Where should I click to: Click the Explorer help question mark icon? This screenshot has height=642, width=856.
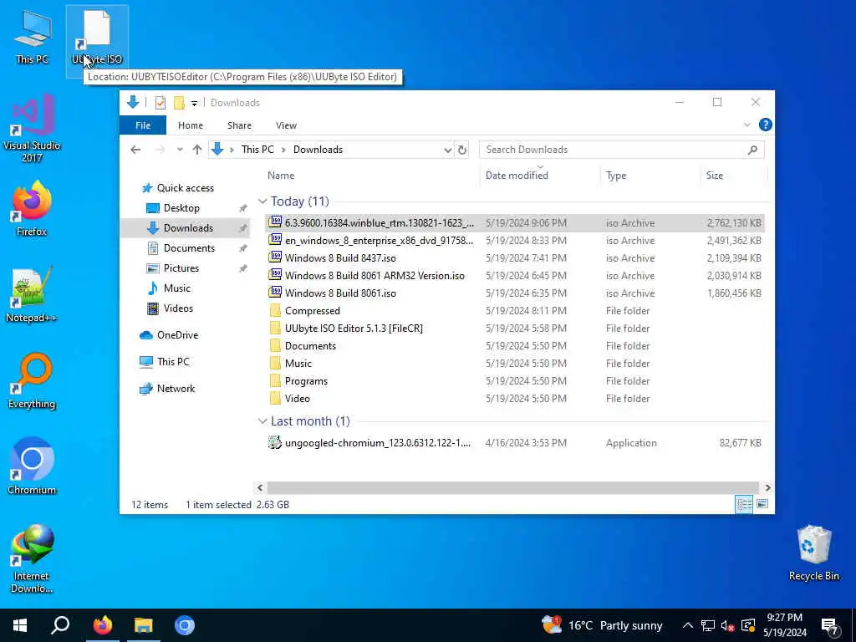766,125
